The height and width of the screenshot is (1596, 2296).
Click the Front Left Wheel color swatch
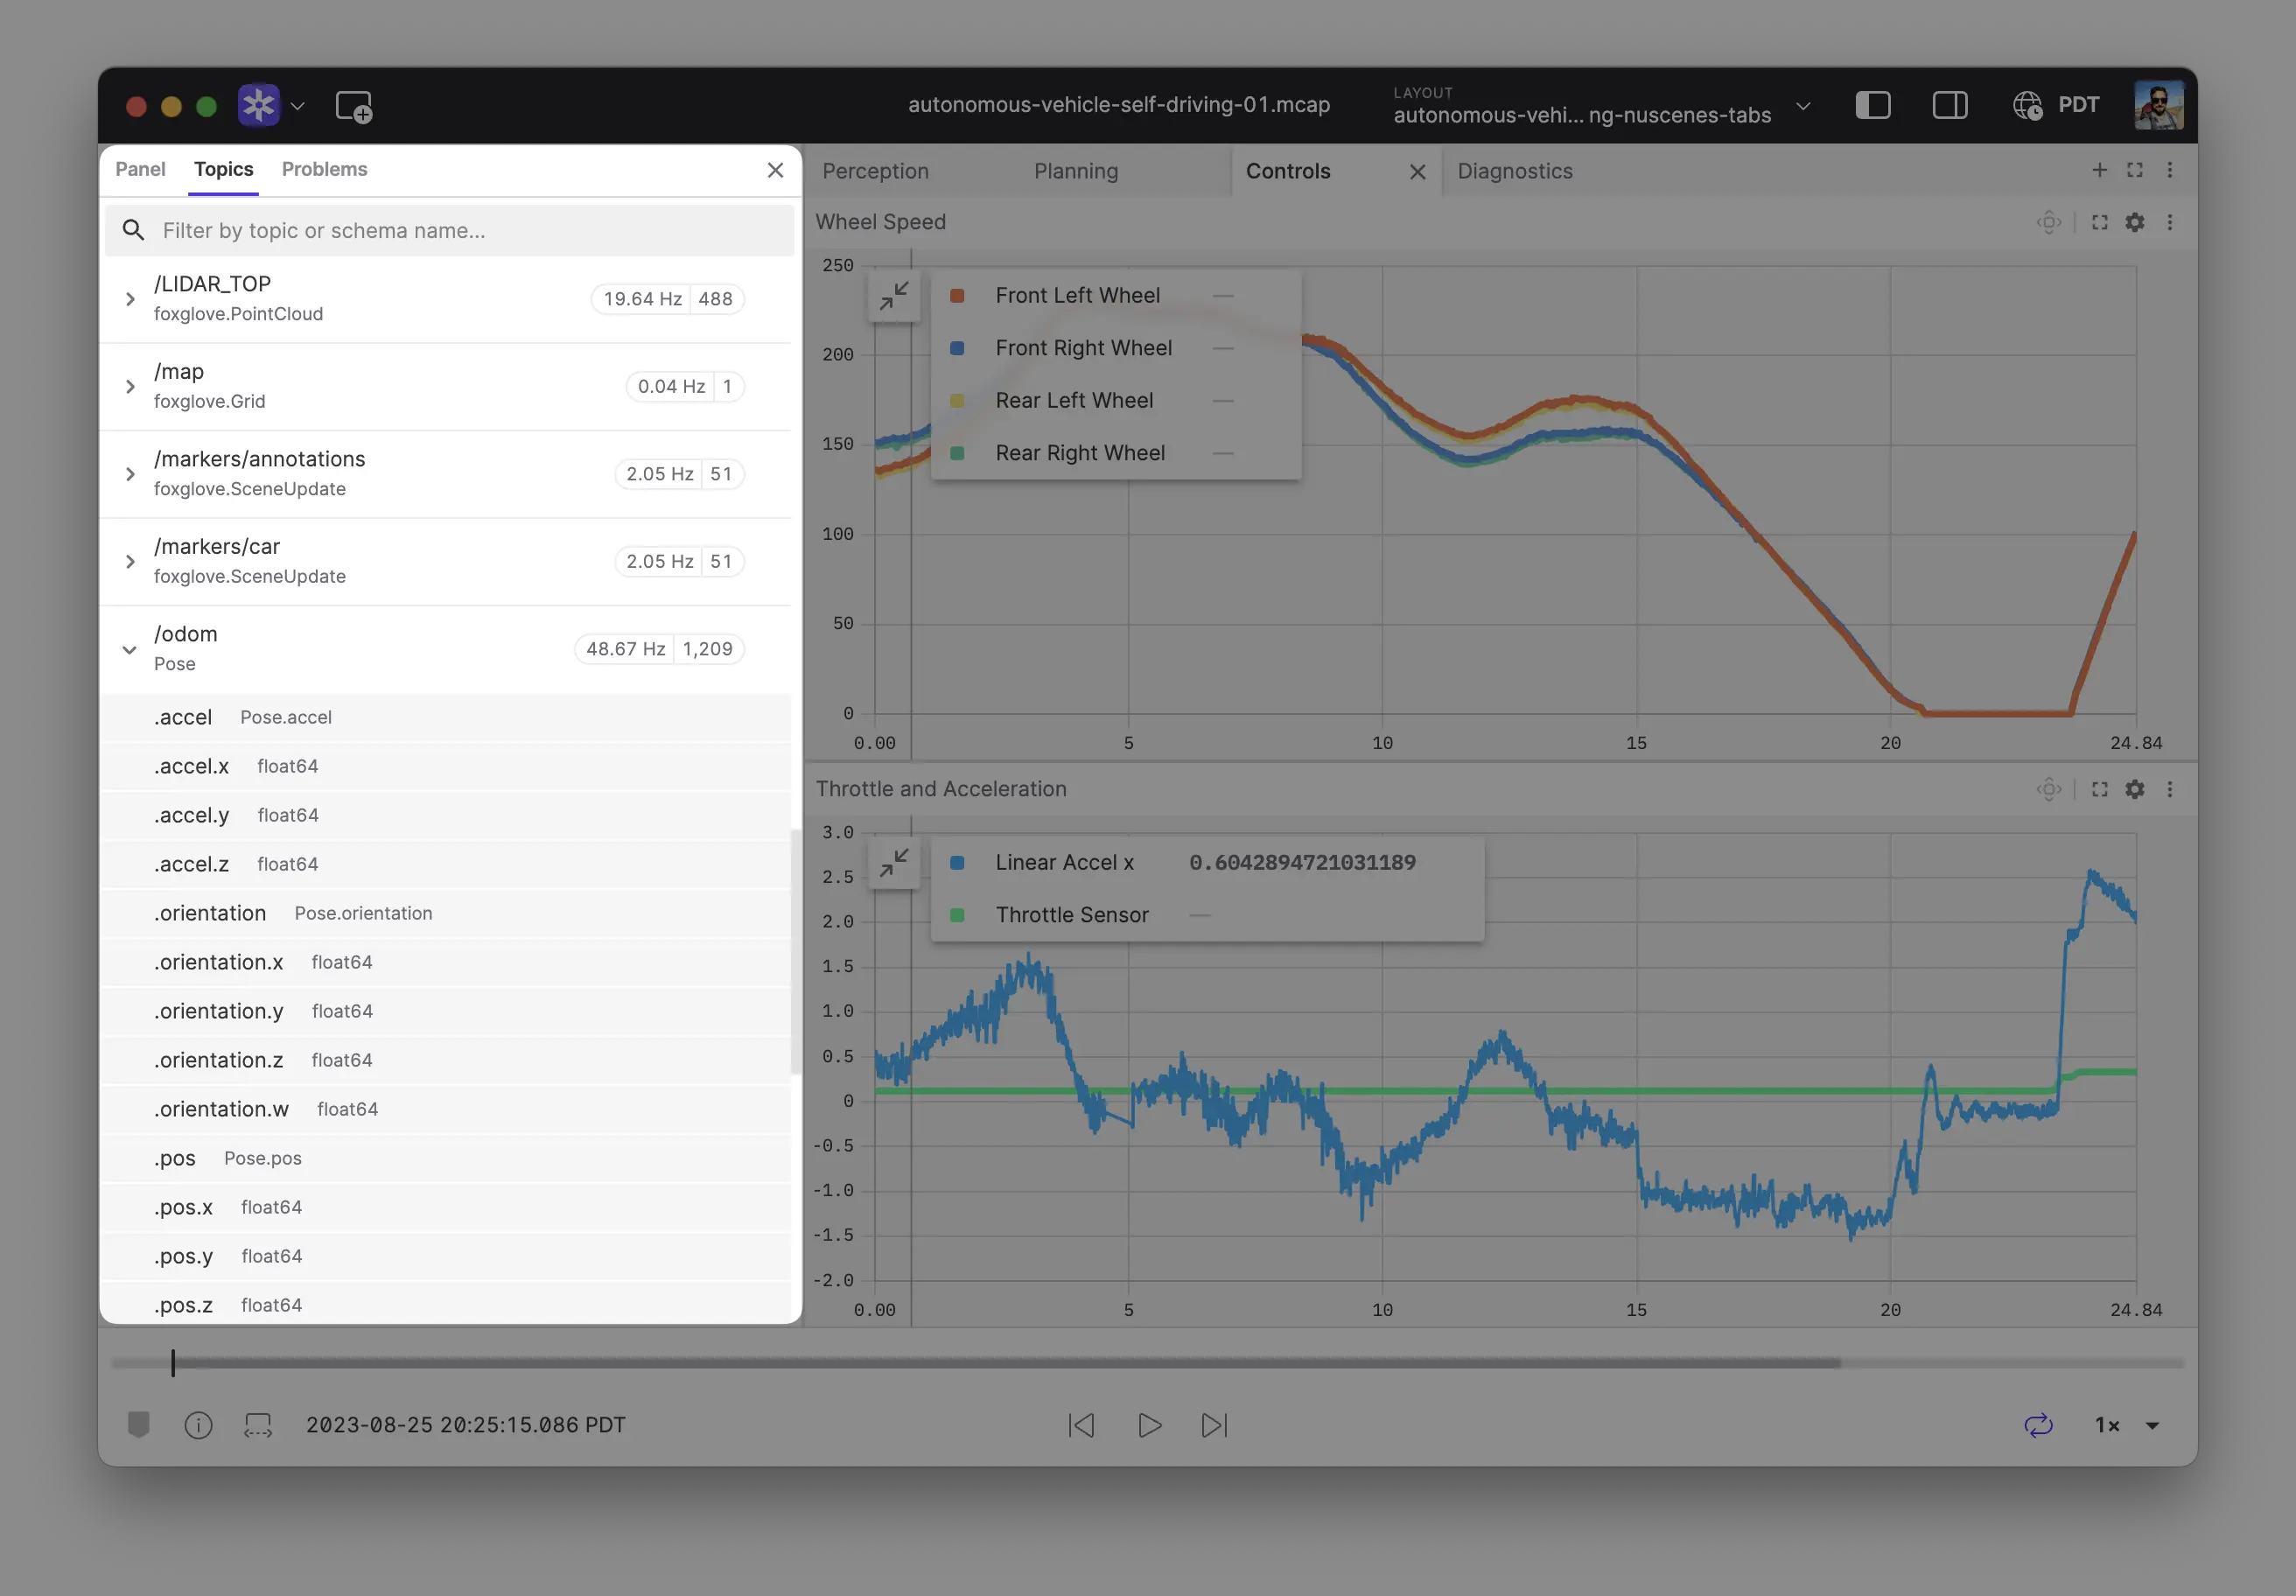pos(957,296)
